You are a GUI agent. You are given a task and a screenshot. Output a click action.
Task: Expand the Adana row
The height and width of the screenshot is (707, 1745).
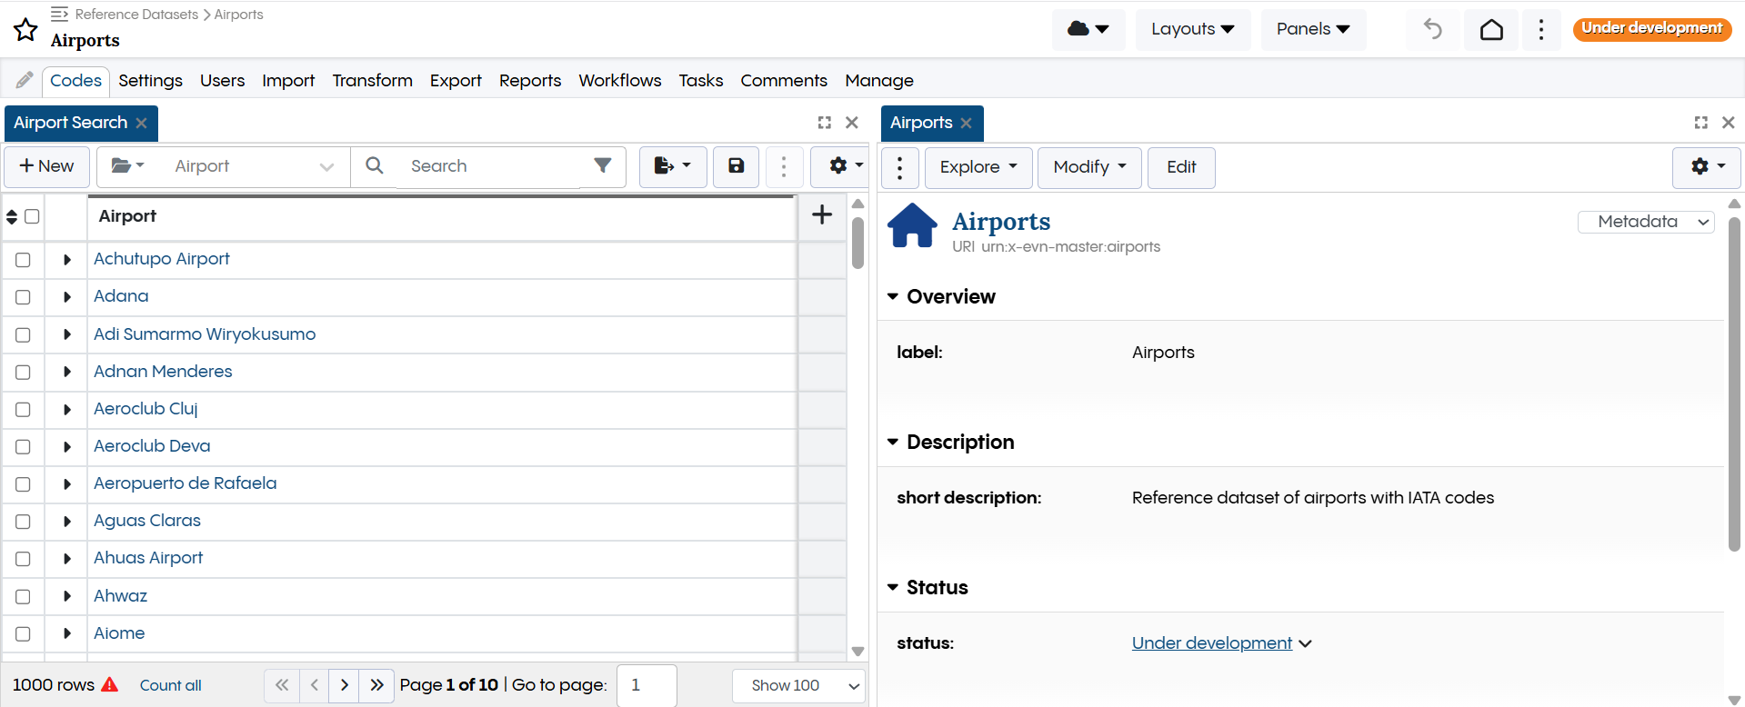coord(66,297)
